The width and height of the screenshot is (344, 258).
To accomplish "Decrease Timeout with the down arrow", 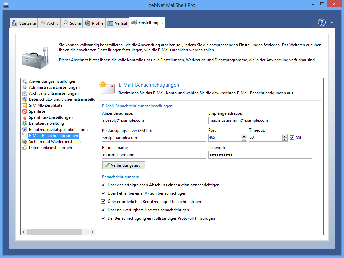I will pyautogui.click(x=285, y=139).
